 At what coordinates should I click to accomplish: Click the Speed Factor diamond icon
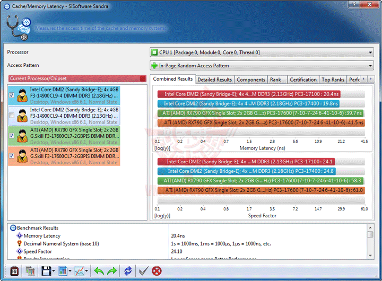[x=20, y=251]
